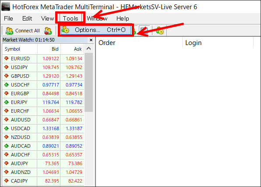Click the toolbar window icon beside the arrowhead
Image resolution: width=261 pixels, height=187 pixels.
pyautogui.click(x=144, y=30)
